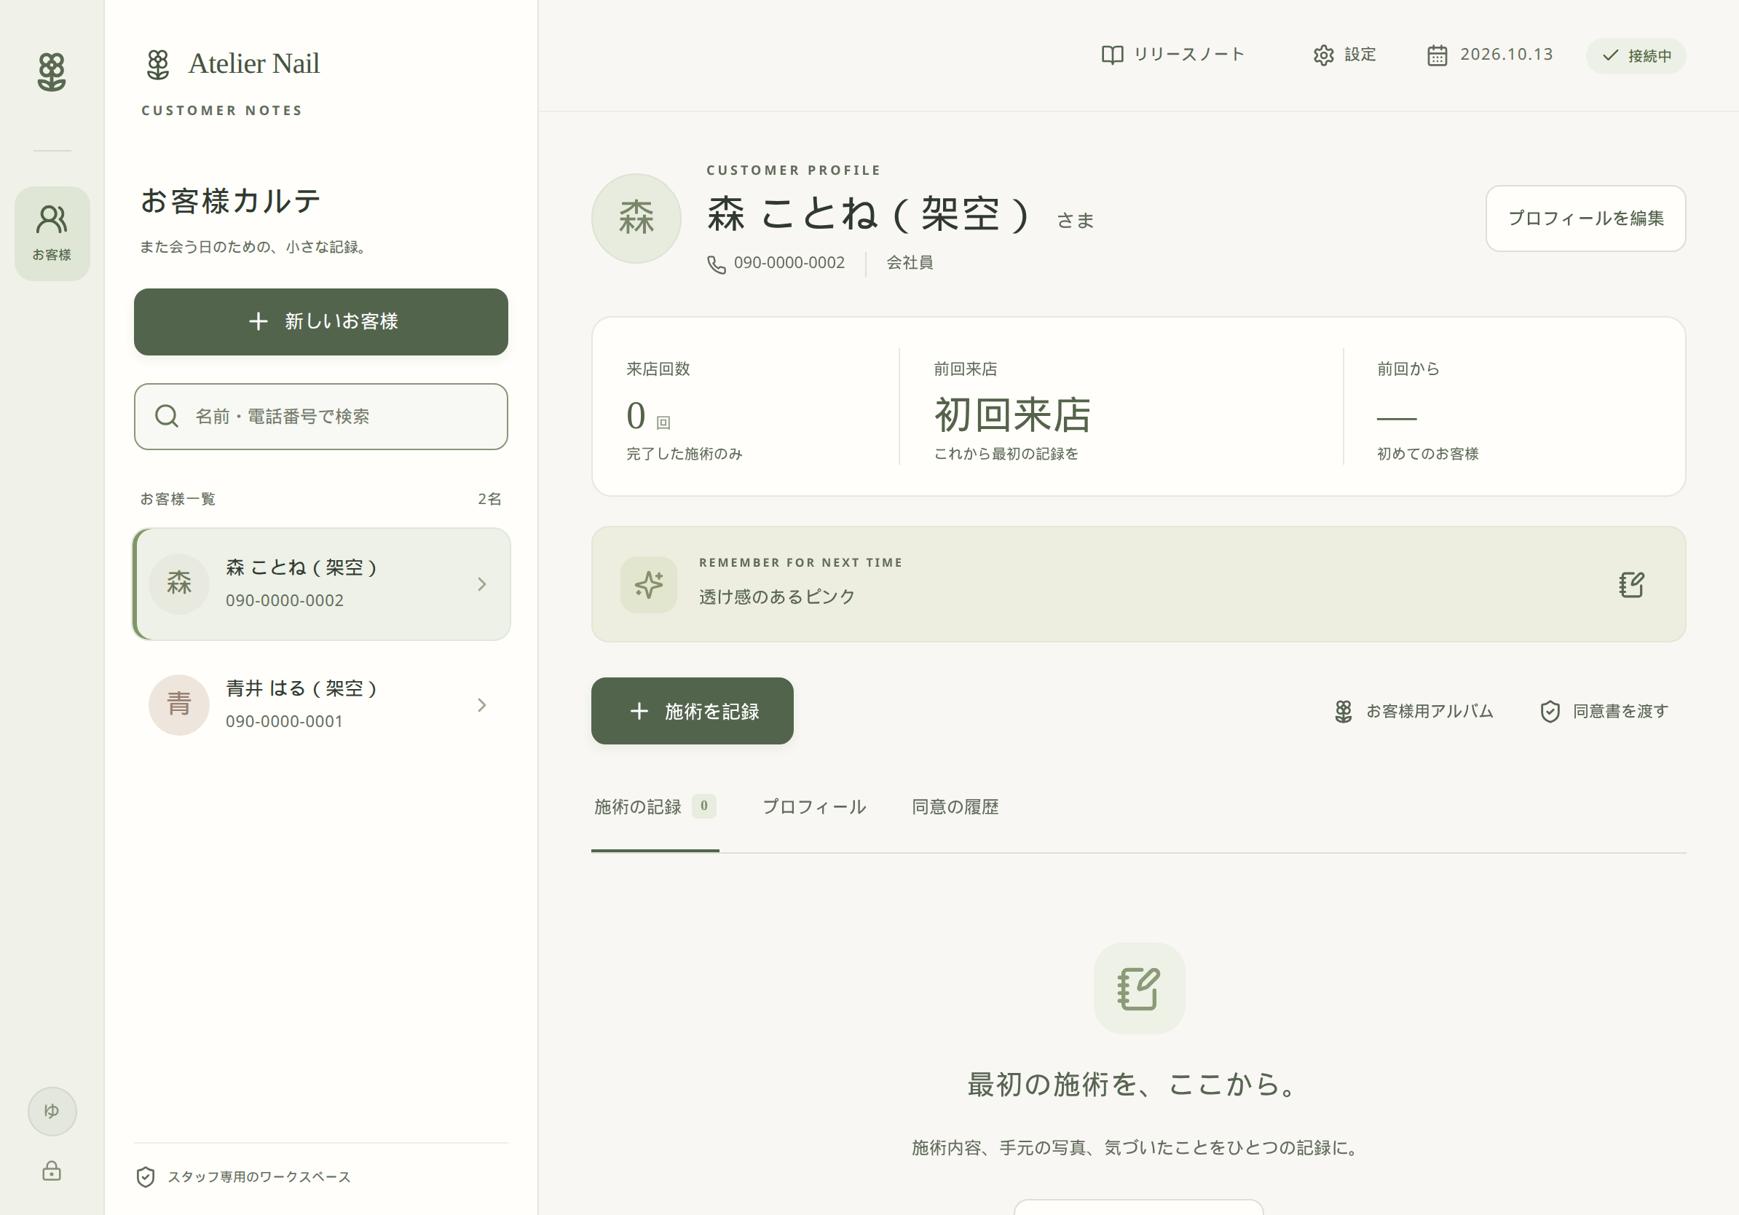The width and height of the screenshot is (1739, 1215).
Task: Click the lock icon in the left rail
Action: click(x=52, y=1171)
